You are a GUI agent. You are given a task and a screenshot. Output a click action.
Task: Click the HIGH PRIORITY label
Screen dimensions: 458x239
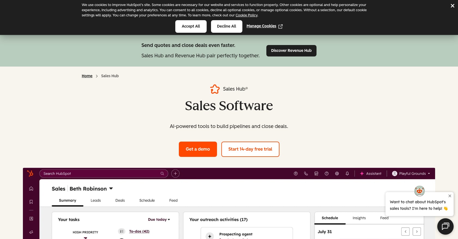(85, 232)
